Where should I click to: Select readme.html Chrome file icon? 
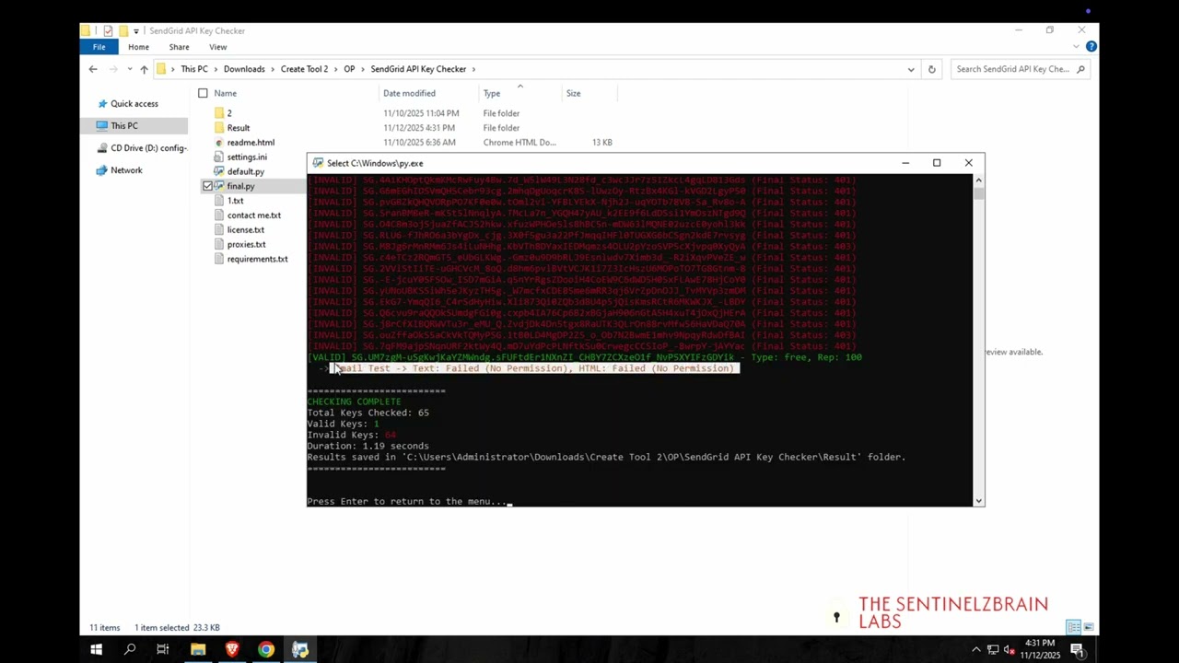point(219,143)
